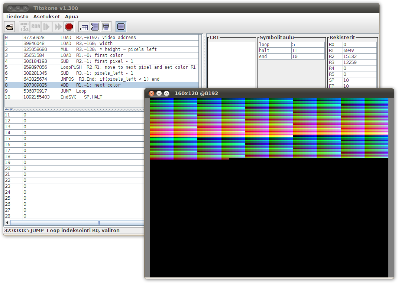
Task: Click the R0 register value
Action: (359, 45)
